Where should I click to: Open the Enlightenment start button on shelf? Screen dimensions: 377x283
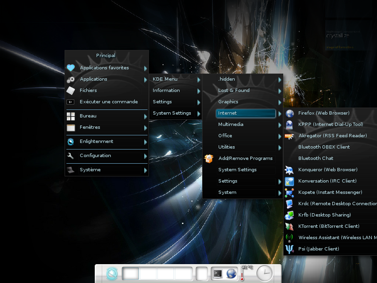(x=112, y=274)
